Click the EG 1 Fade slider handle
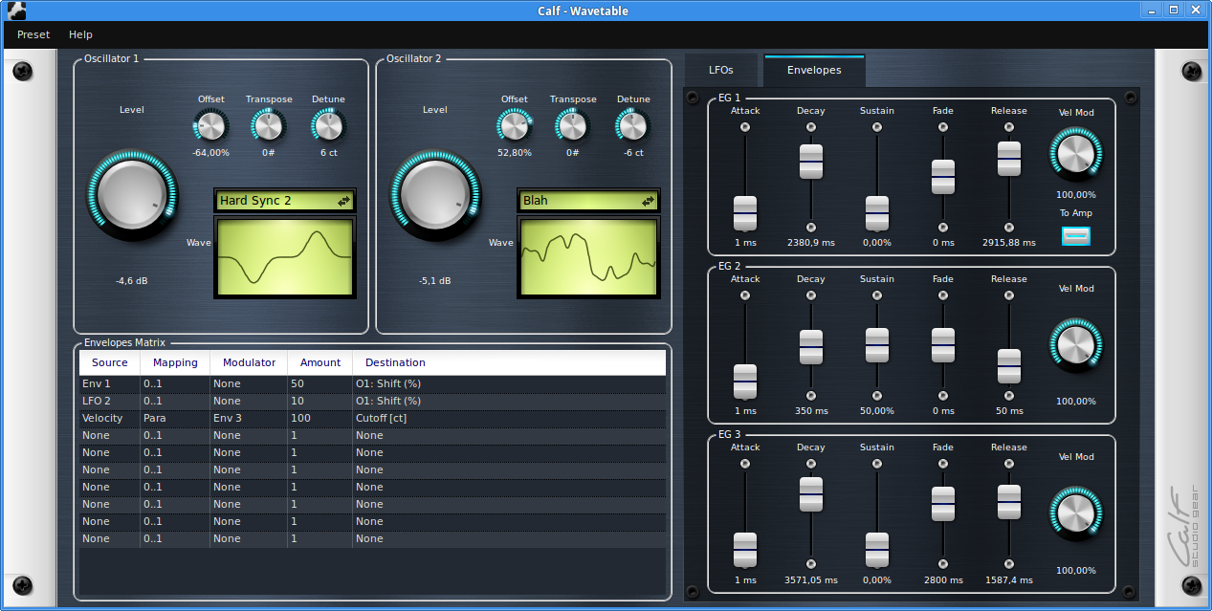Screen dimensions: 1212x611 943,177
